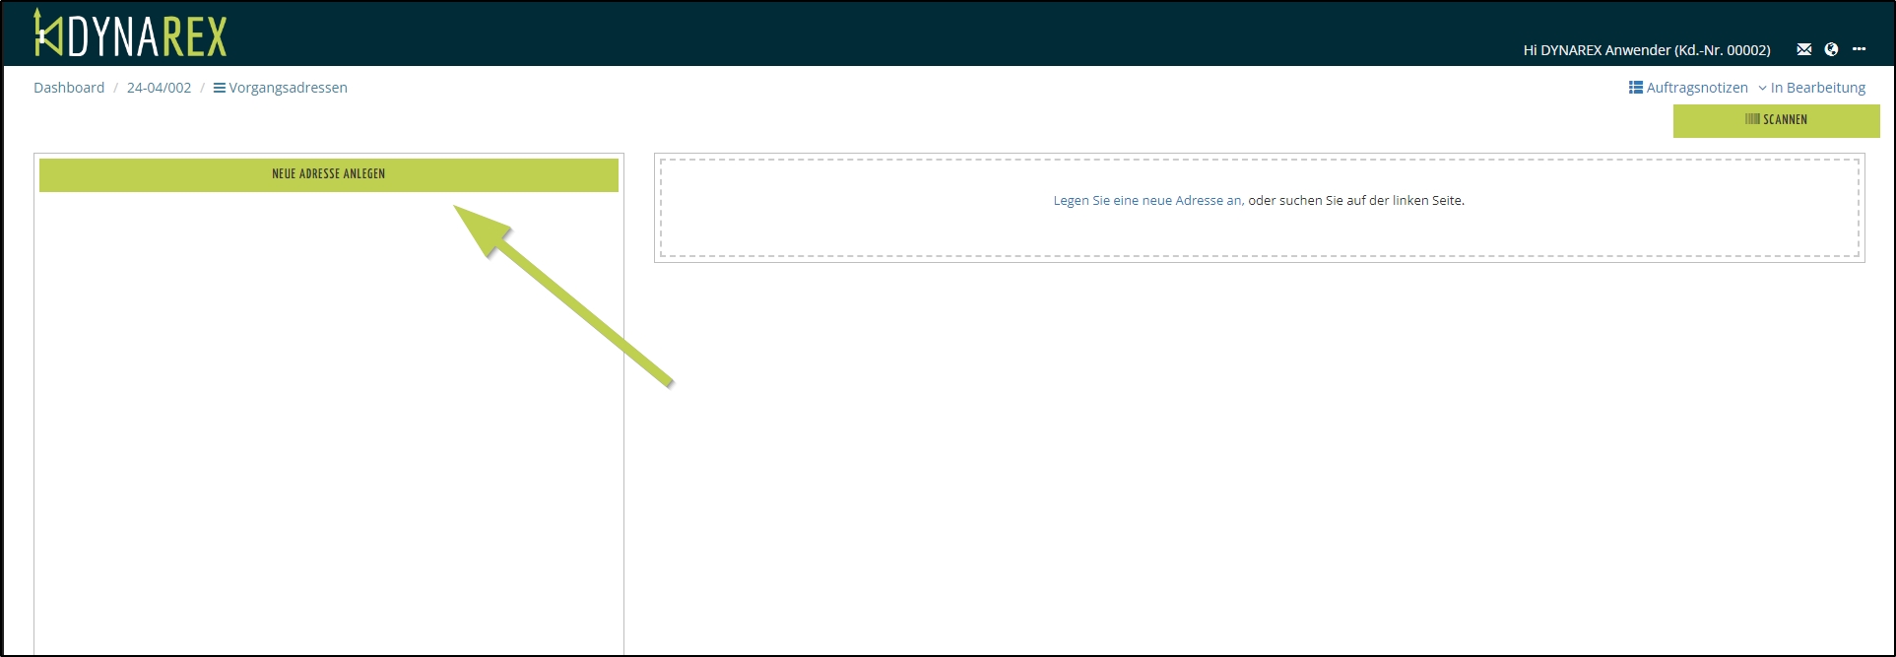
Task: Open messages via the envelope icon
Action: [x=1803, y=49]
